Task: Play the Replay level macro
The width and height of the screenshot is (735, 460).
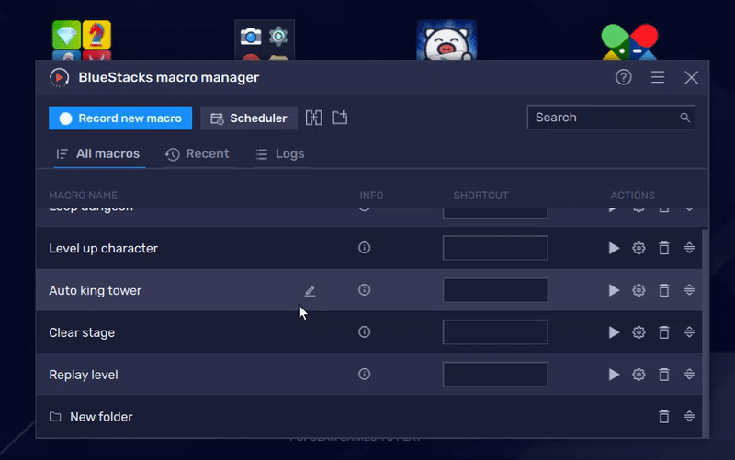Action: (x=614, y=375)
